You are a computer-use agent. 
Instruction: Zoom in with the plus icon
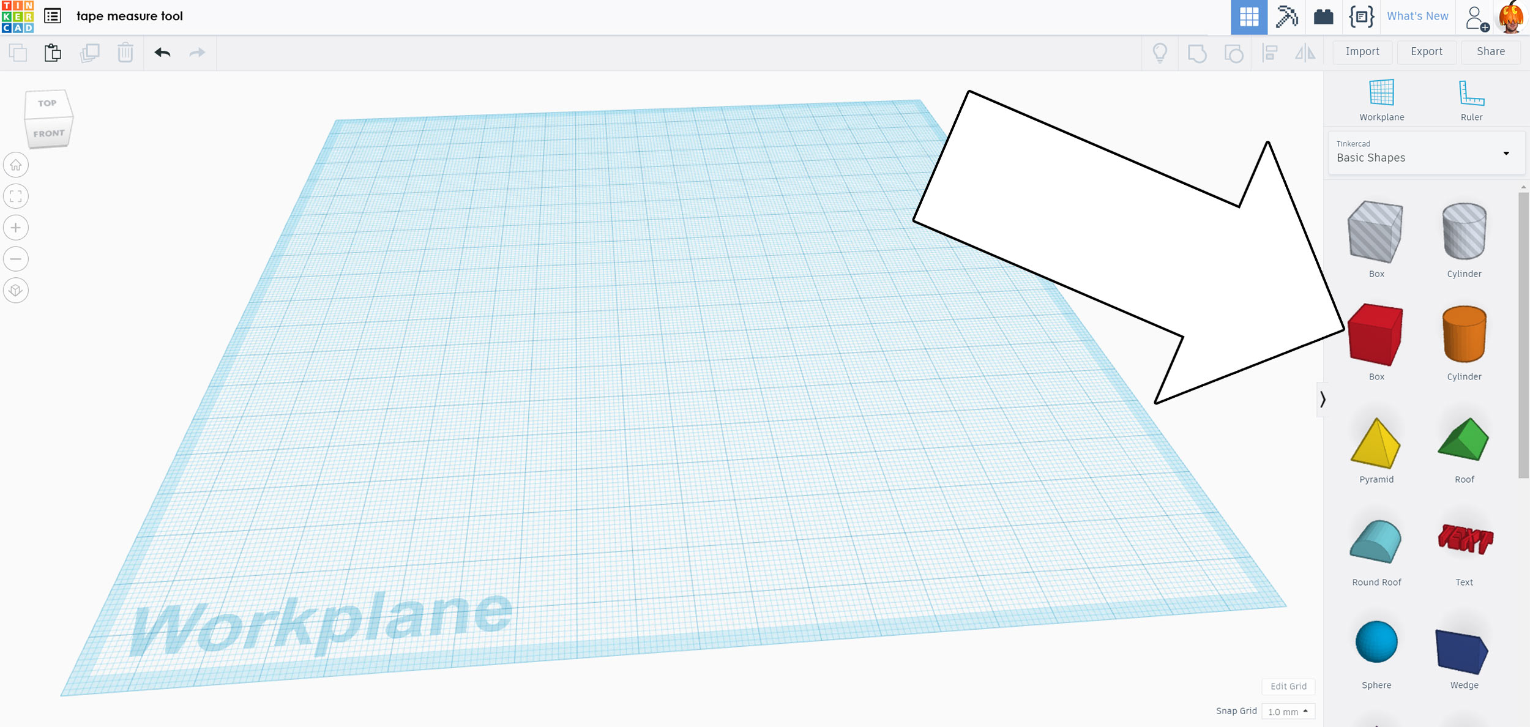[16, 228]
